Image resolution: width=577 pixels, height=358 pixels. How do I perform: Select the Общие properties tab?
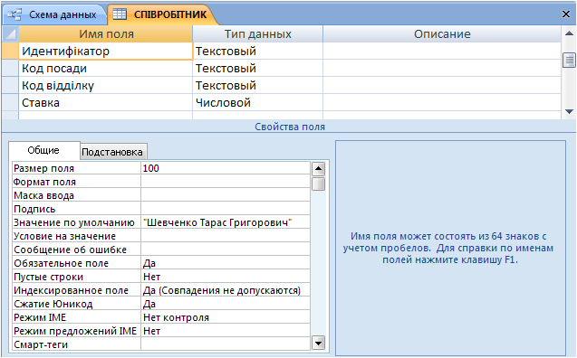(x=43, y=151)
